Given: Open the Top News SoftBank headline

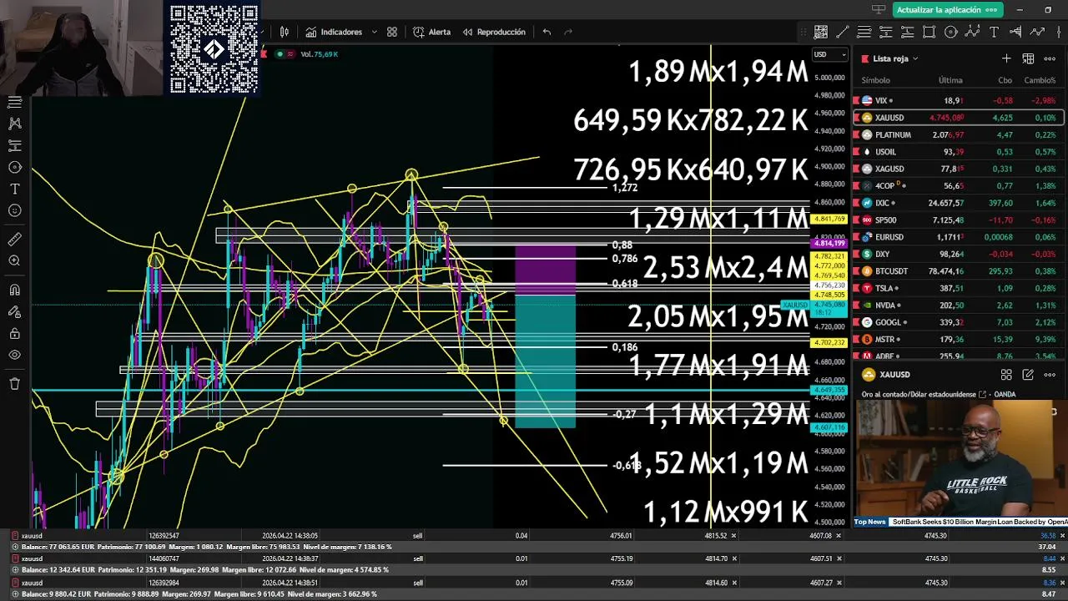Looking at the screenshot, I should (x=980, y=522).
